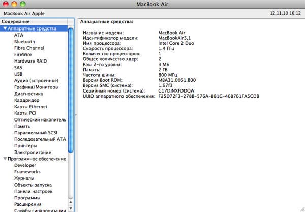Select Панели настроек in the sidebar
Image resolution: width=305 pixels, height=212 pixels.
click(34, 191)
